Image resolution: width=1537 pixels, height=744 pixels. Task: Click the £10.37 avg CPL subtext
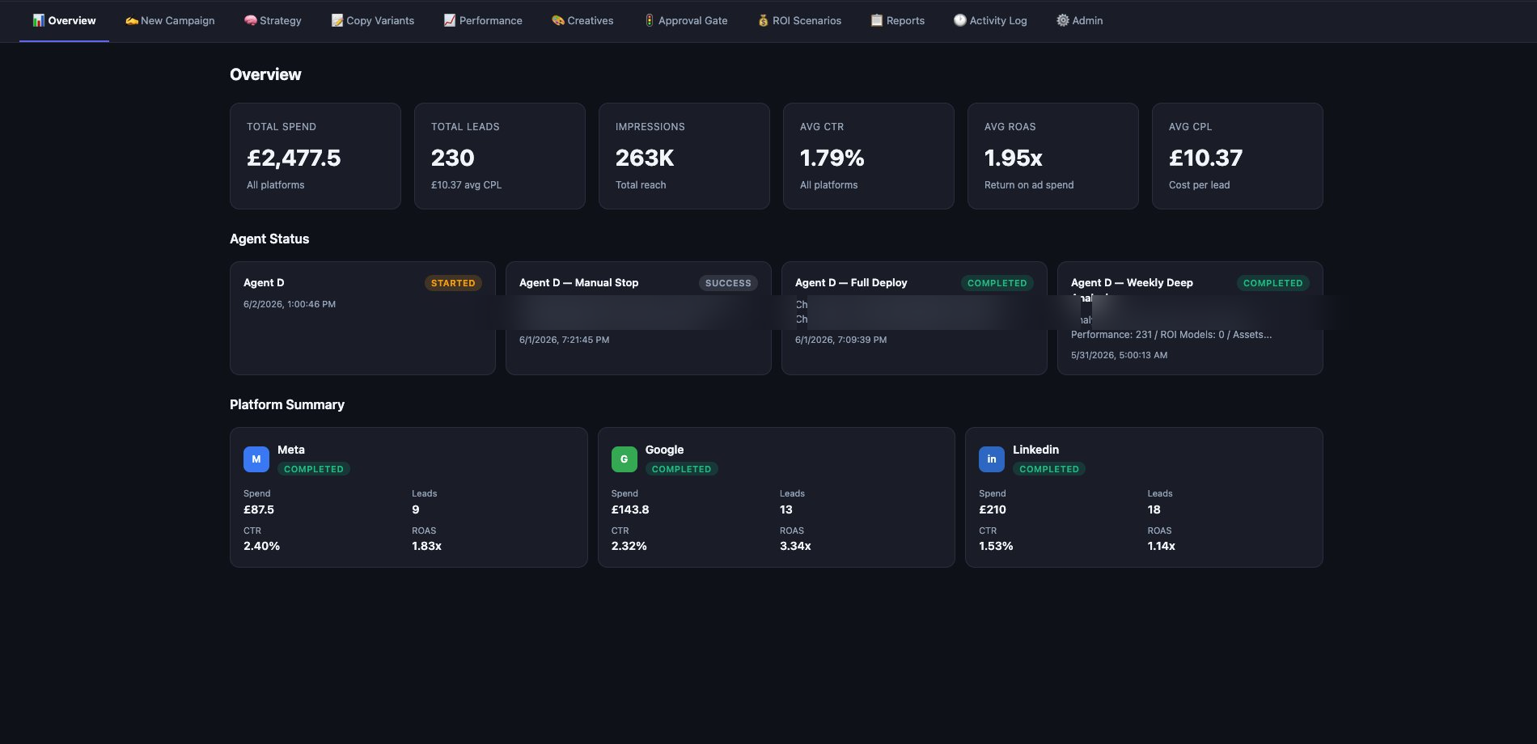pos(467,185)
